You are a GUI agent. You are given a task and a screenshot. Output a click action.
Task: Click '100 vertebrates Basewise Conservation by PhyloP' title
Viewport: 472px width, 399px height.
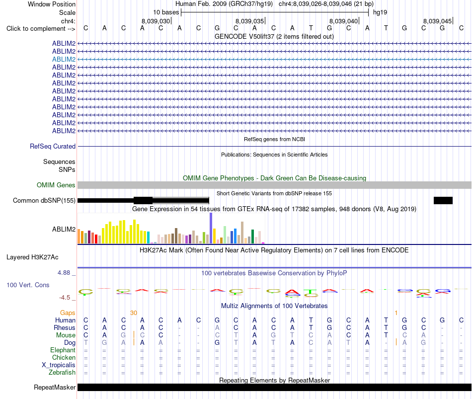(x=274, y=273)
